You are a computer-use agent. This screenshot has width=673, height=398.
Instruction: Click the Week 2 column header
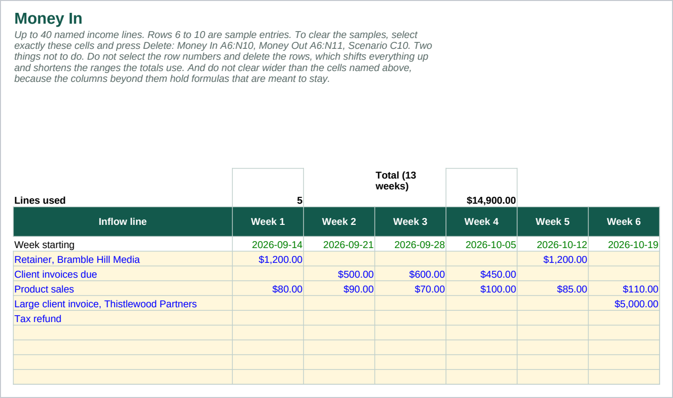point(339,222)
